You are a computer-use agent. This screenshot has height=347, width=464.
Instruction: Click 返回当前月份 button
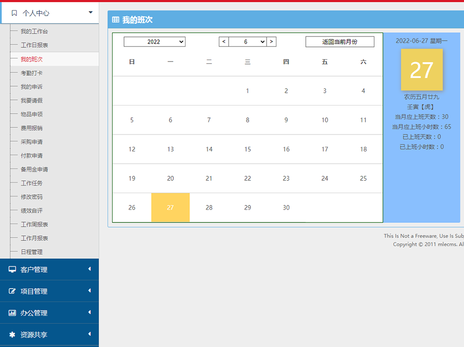(x=340, y=42)
